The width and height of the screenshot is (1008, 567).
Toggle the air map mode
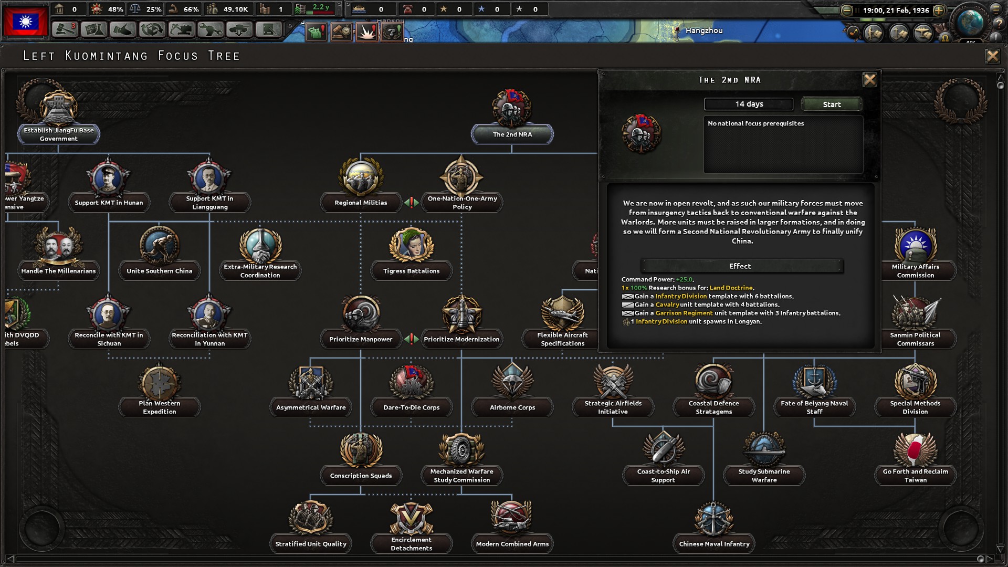point(923,33)
